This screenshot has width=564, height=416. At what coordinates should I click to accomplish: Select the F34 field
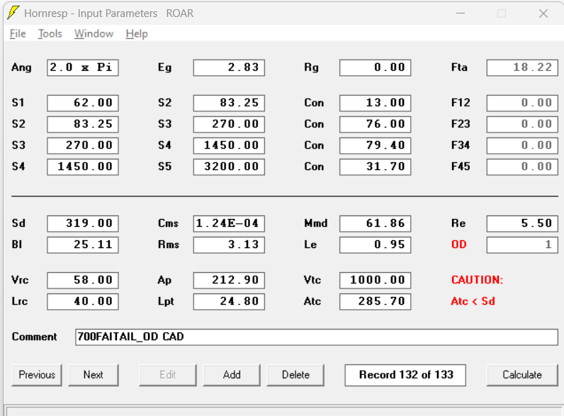point(522,145)
